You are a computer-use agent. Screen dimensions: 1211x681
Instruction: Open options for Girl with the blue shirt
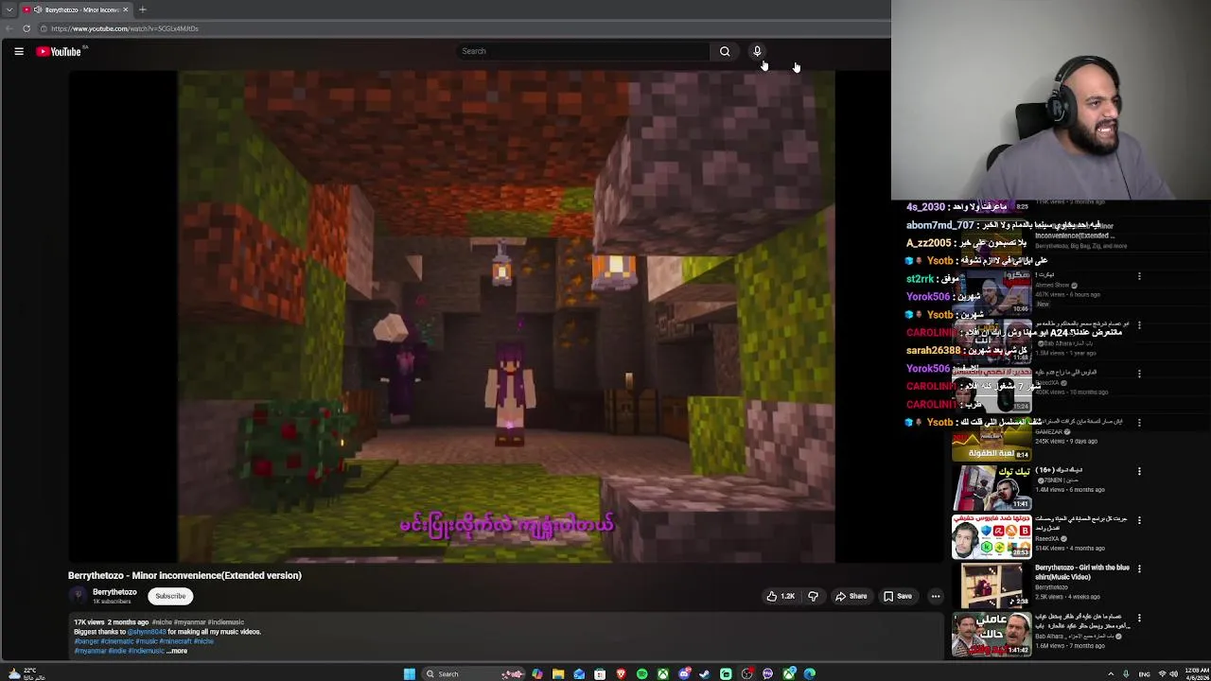pyautogui.click(x=1139, y=568)
